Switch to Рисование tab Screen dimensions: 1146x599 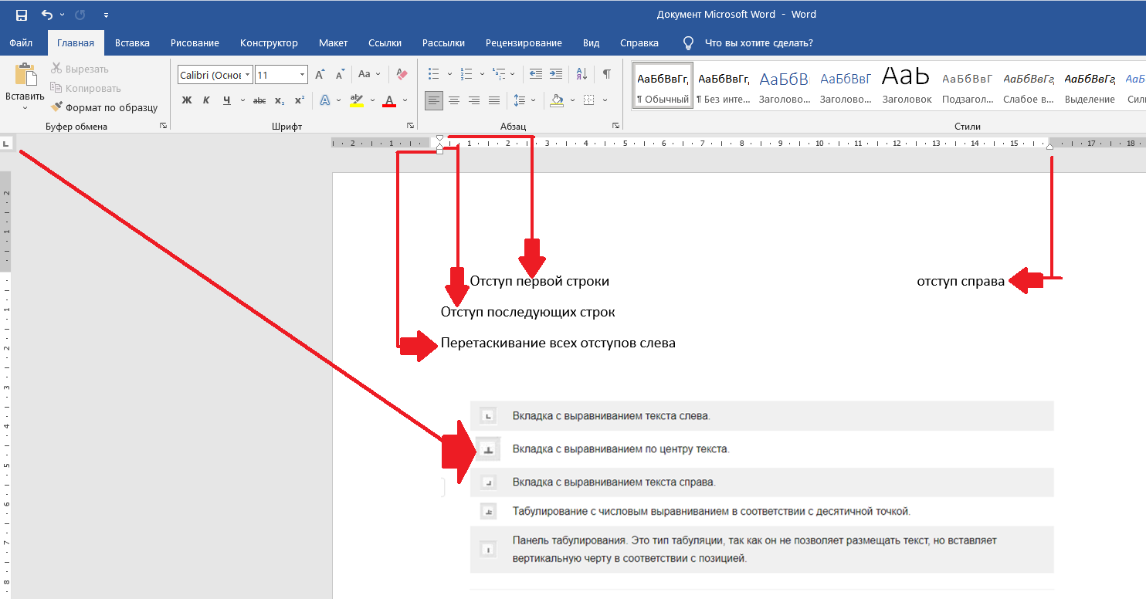pos(195,43)
